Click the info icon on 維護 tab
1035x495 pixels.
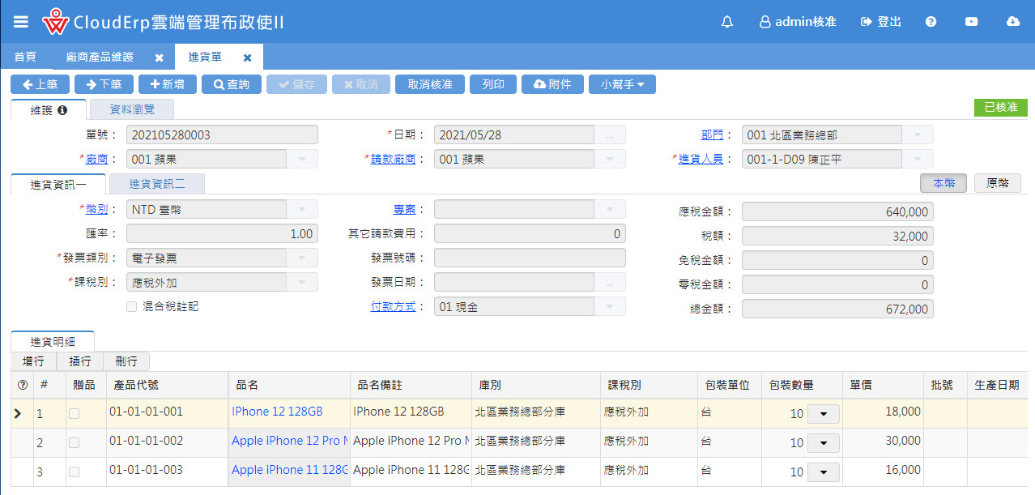coord(62,109)
